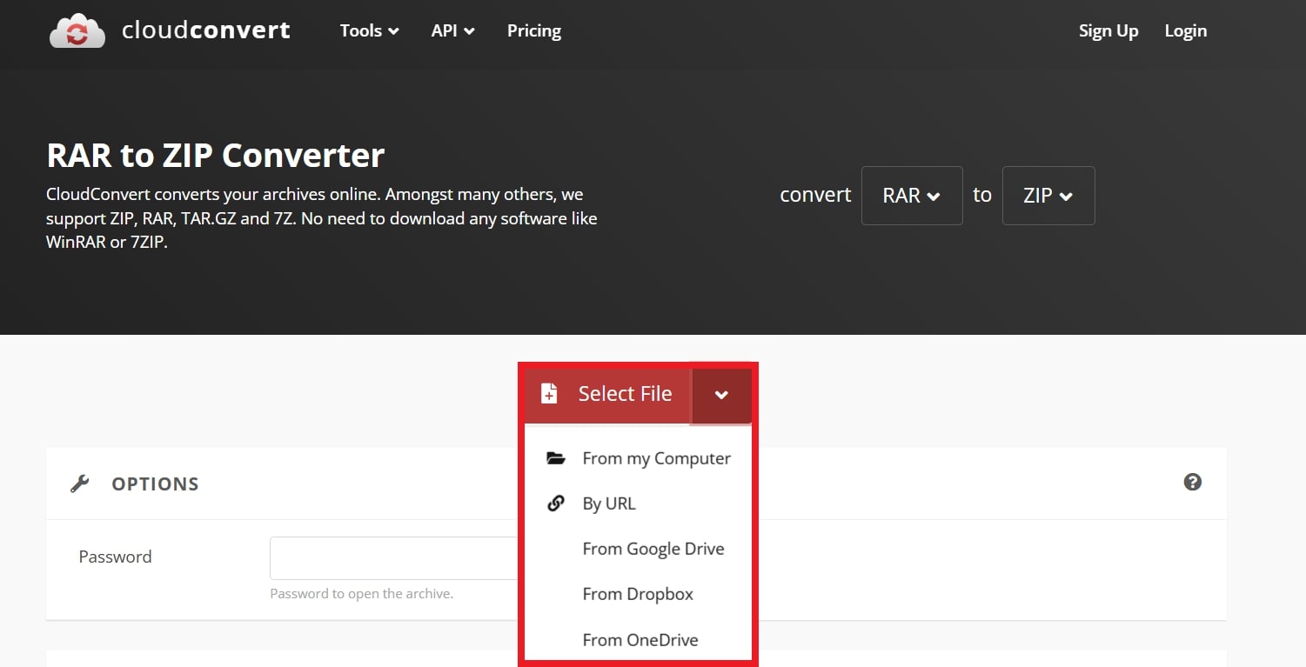Open the ZIP target format dropdown

tap(1048, 196)
